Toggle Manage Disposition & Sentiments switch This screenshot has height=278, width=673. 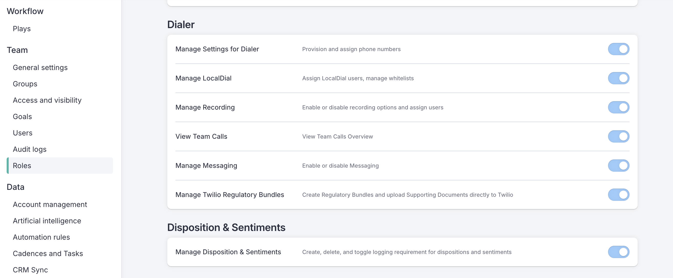(x=618, y=252)
